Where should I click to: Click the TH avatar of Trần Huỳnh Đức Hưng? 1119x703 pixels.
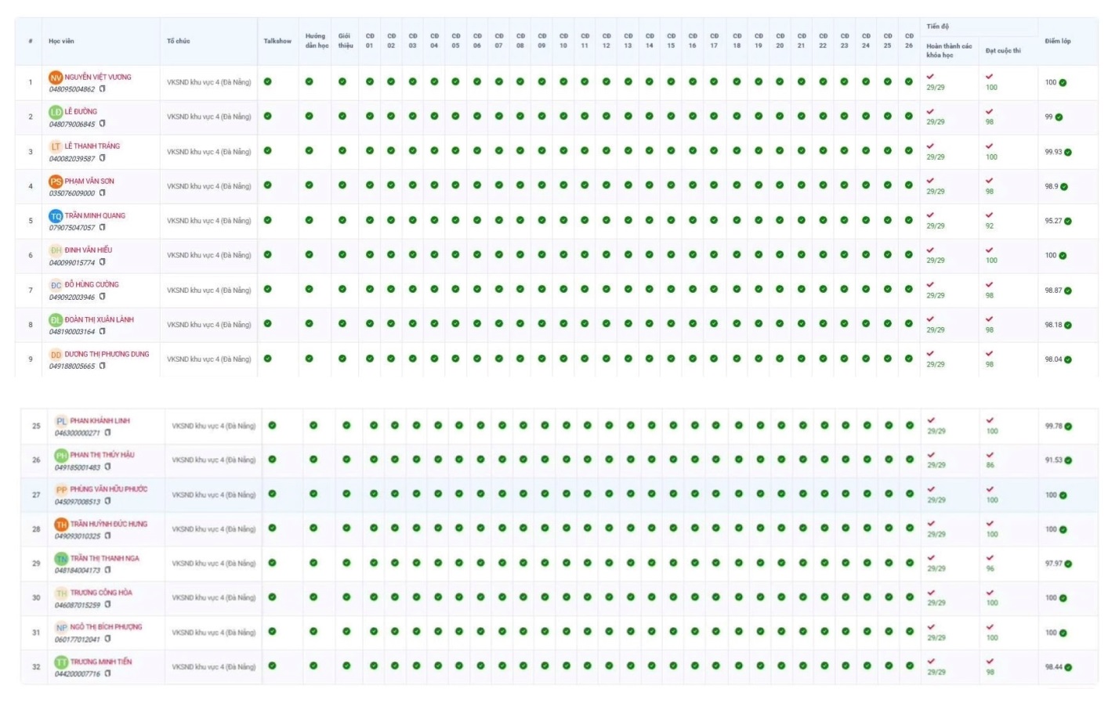61,525
